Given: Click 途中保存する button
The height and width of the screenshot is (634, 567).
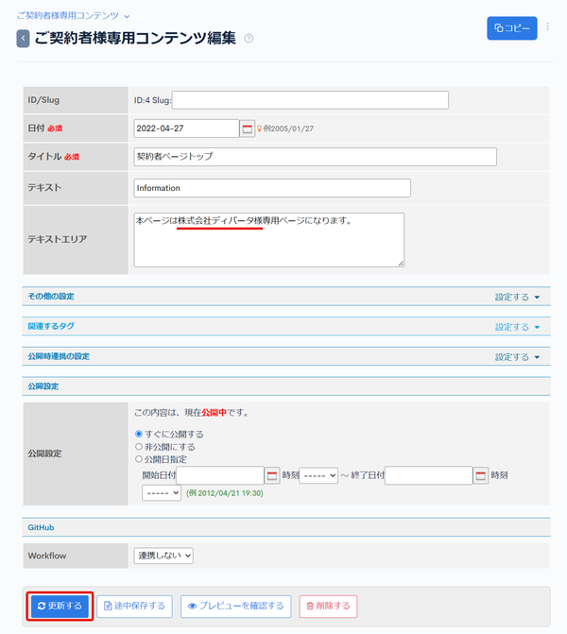Looking at the screenshot, I should pos(135,606).
